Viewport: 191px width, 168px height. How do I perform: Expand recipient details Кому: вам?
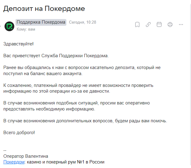point(26,29)
